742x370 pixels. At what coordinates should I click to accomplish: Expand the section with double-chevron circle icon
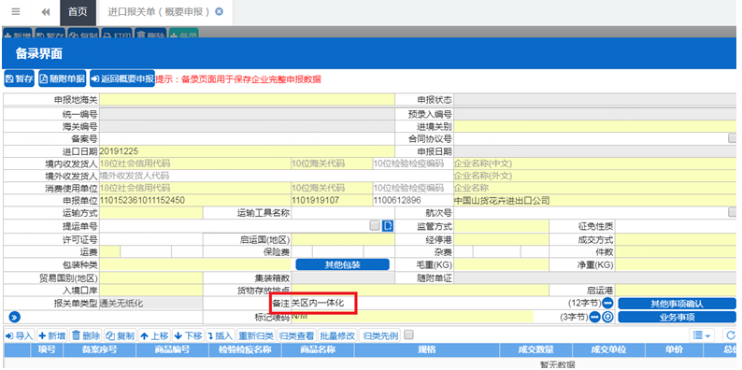point(14,317)
